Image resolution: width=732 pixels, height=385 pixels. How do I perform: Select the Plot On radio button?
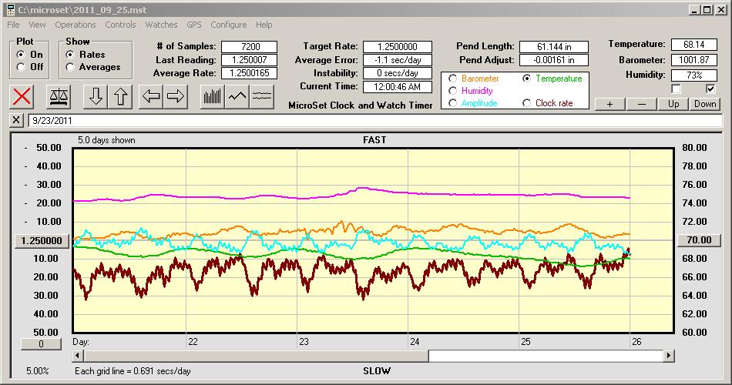(x=21, y=55)
